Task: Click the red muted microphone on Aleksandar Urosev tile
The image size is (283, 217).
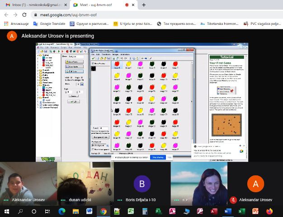Action: [233, 200]
